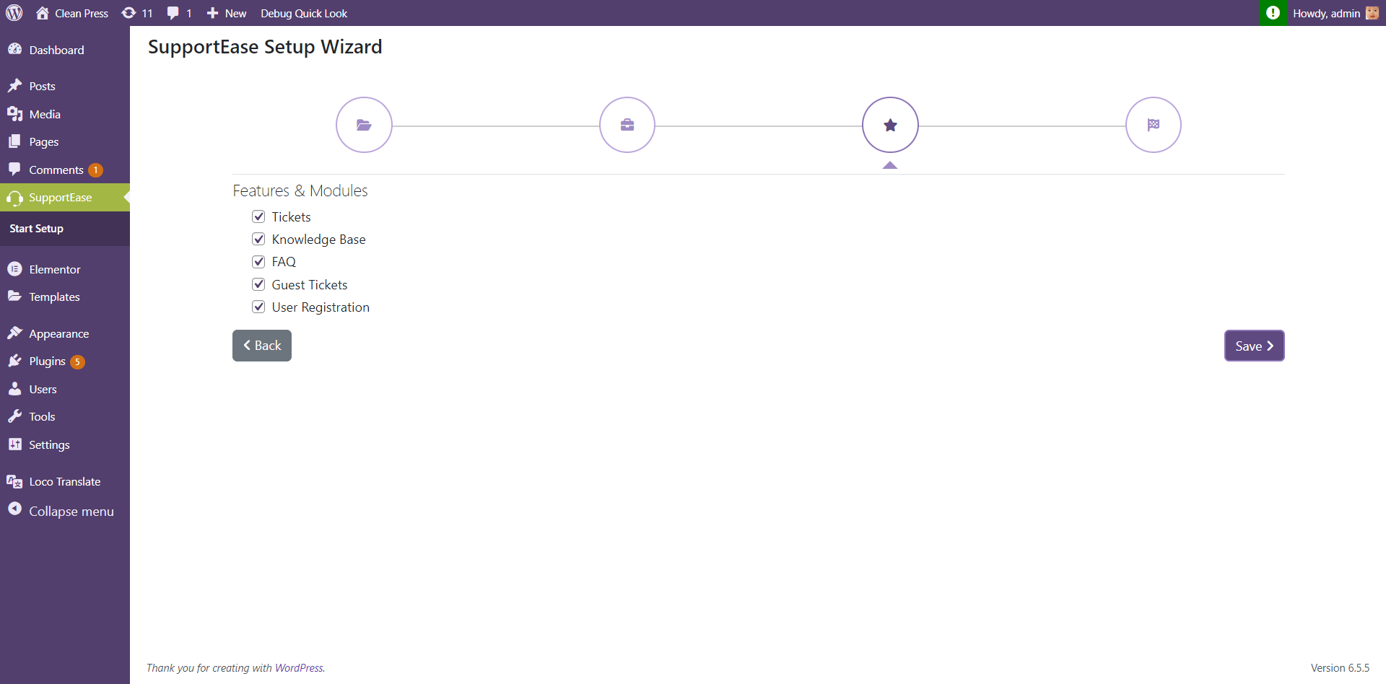The height and width of the screenshot is (684, 1386).
Task: Open Appearance menu label
Action: tap(59, 333)
